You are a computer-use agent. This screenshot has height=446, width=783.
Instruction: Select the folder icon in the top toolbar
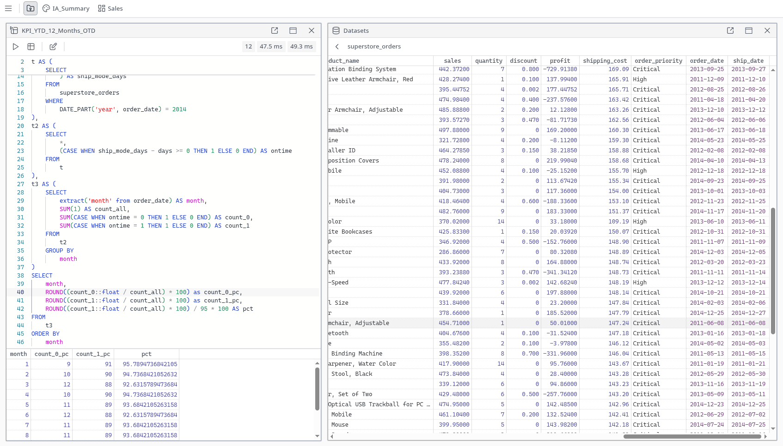(x=30, y=8)
